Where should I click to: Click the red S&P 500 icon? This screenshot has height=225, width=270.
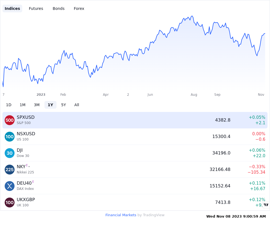pos(10,120)
